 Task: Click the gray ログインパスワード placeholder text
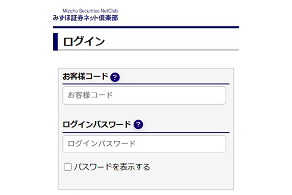pyautogui.click(x=102, y=144)
